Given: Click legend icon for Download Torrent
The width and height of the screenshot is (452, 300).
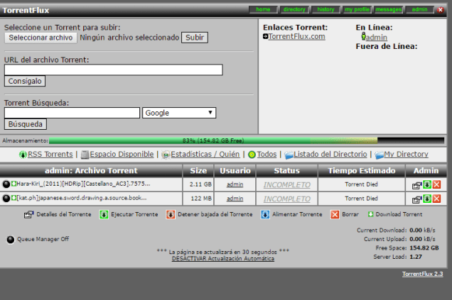Looking at the screenshot, I should click(371, 214).
